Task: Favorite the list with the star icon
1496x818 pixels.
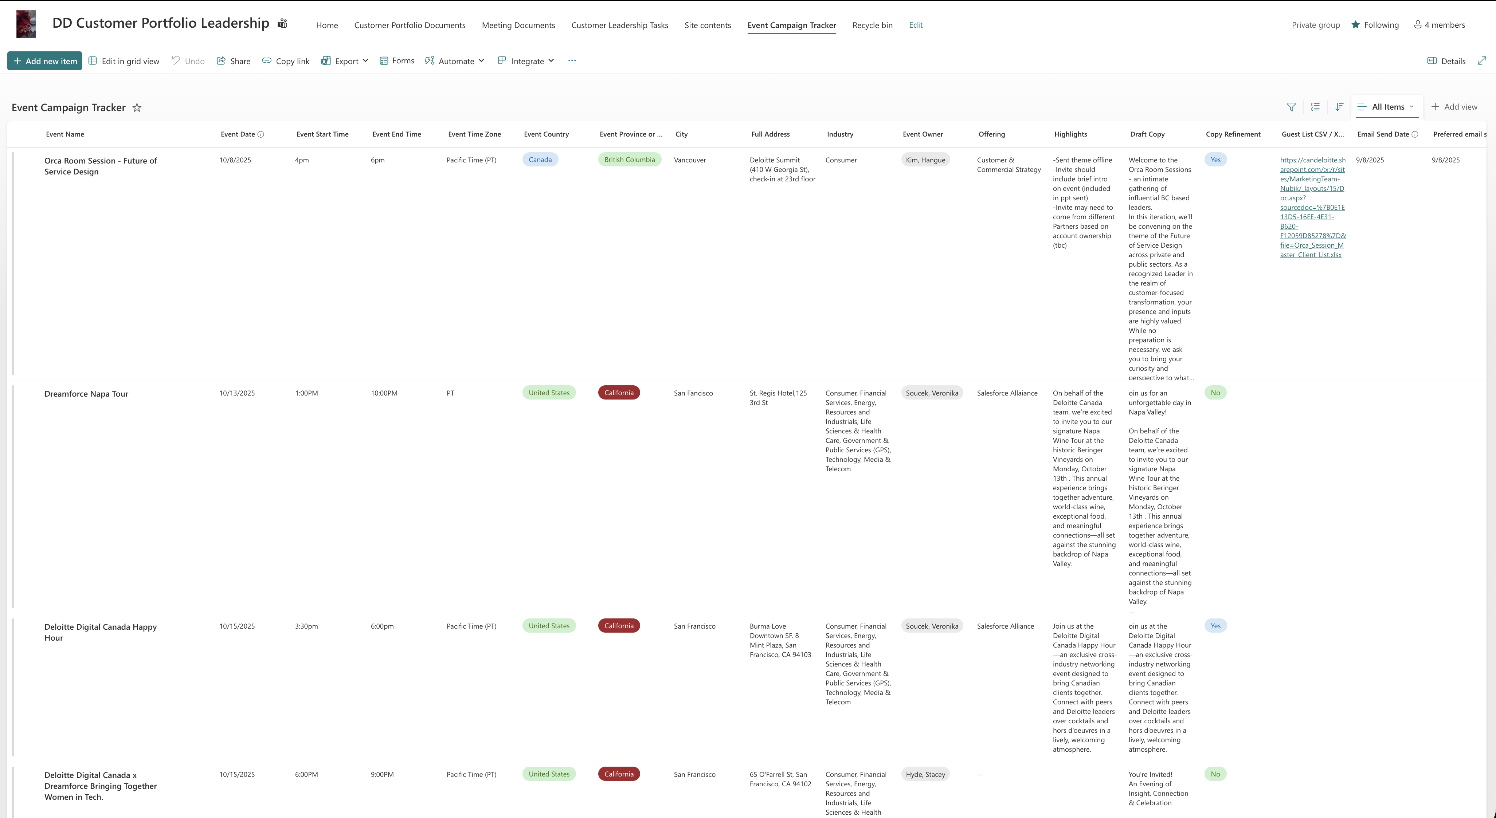Action: coord(137,107)
